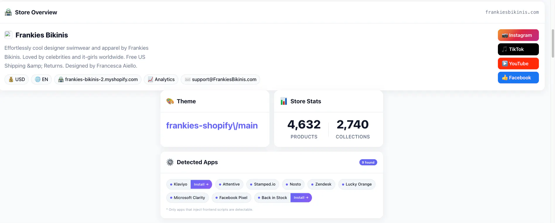
Task: Click the frontend scripts detectable footnote
Action: pos(210,210)
